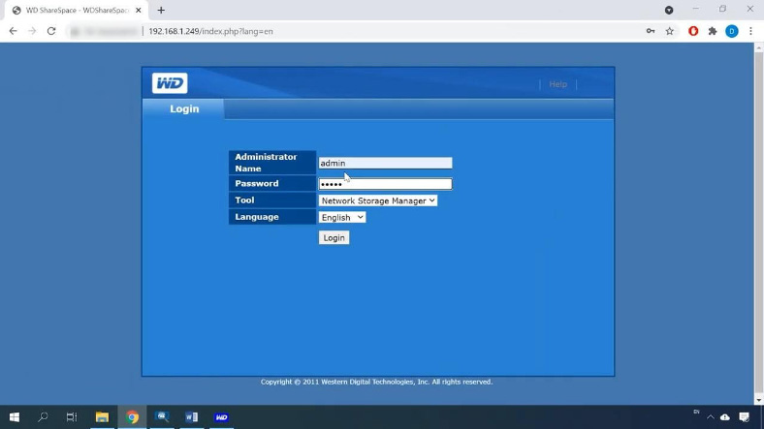
Task: Reload the current page
Action: (x=51, y=31)
